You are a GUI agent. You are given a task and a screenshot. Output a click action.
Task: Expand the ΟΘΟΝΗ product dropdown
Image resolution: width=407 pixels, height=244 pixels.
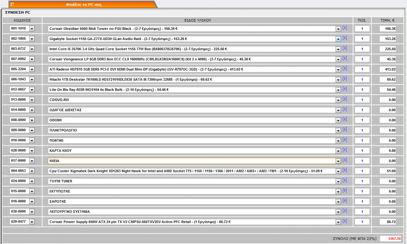point(338,120)
